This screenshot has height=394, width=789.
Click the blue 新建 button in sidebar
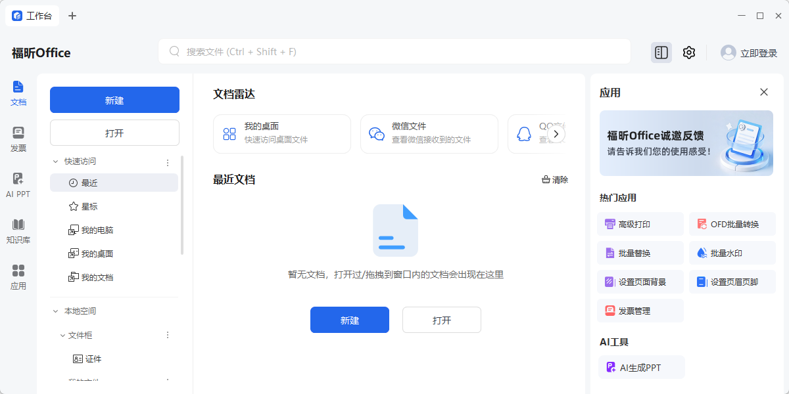(114, 100)
